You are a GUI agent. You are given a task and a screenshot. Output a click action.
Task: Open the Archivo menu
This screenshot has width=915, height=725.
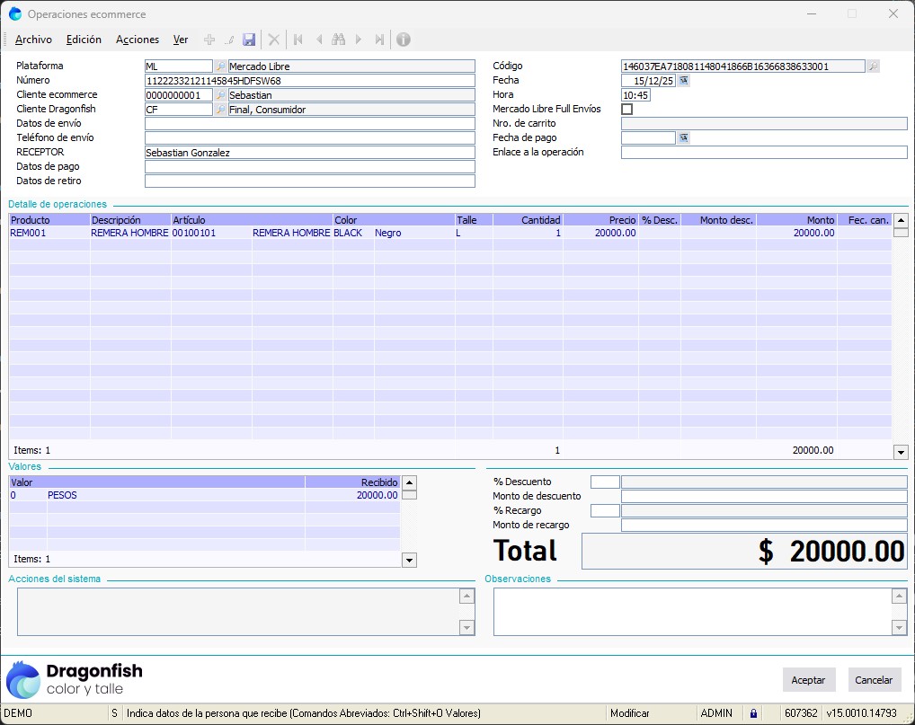(34, 40)
